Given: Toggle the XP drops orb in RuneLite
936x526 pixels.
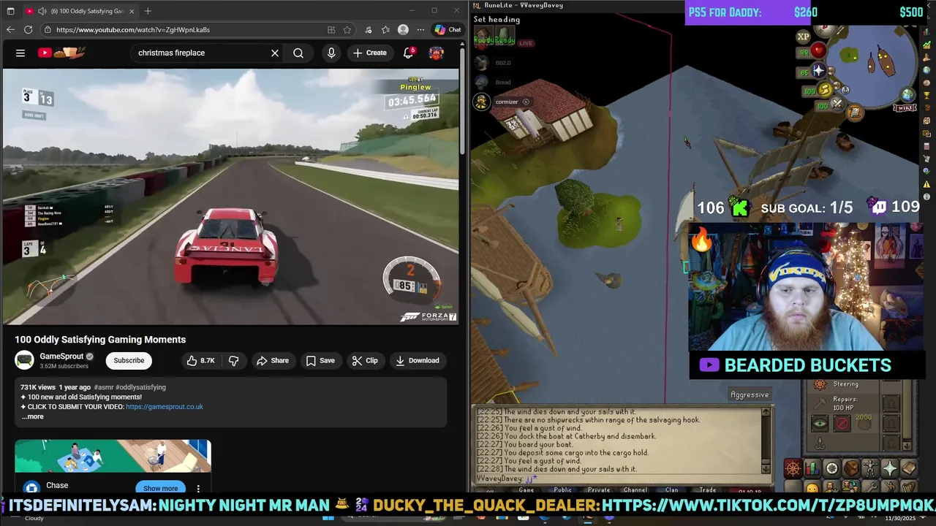Looking at the screenshot, I should tap(804, 37).
